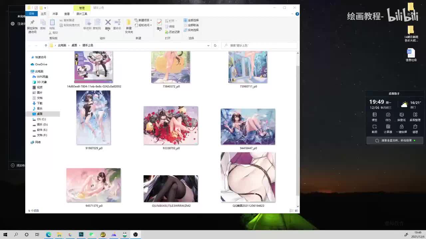Create a New folder (新建文件夹)

pos(129,26)
